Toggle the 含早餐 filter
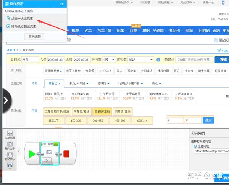The image size is (229, 185). 90,71
